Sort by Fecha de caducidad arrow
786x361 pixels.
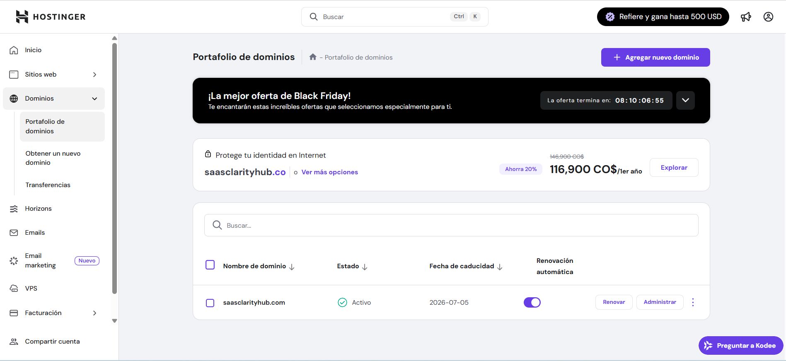coord(500,267)
